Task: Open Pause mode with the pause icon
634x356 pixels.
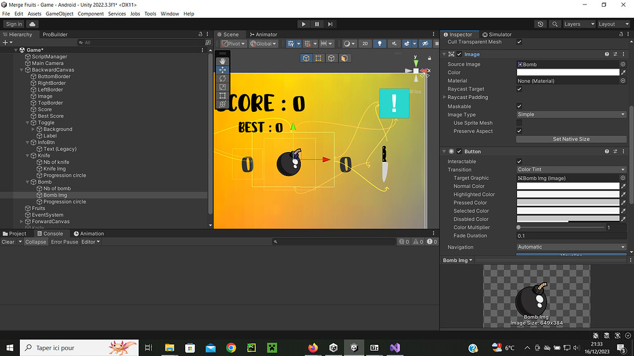Action: (316, 24)
